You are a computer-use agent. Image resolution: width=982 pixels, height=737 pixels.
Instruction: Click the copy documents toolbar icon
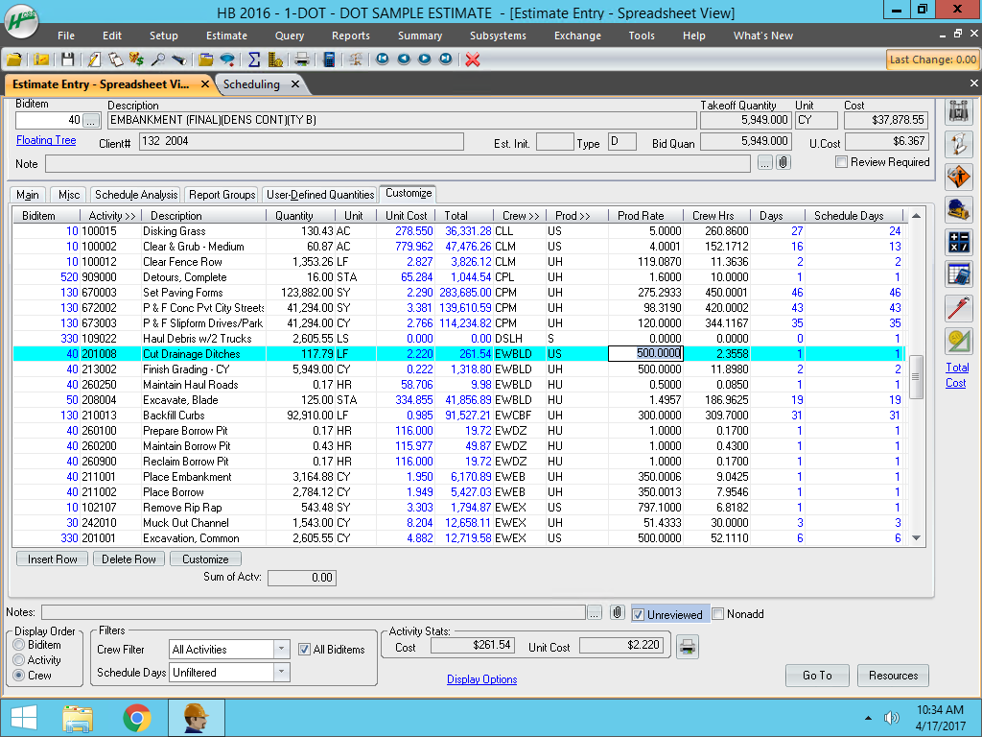pos(115,59)
